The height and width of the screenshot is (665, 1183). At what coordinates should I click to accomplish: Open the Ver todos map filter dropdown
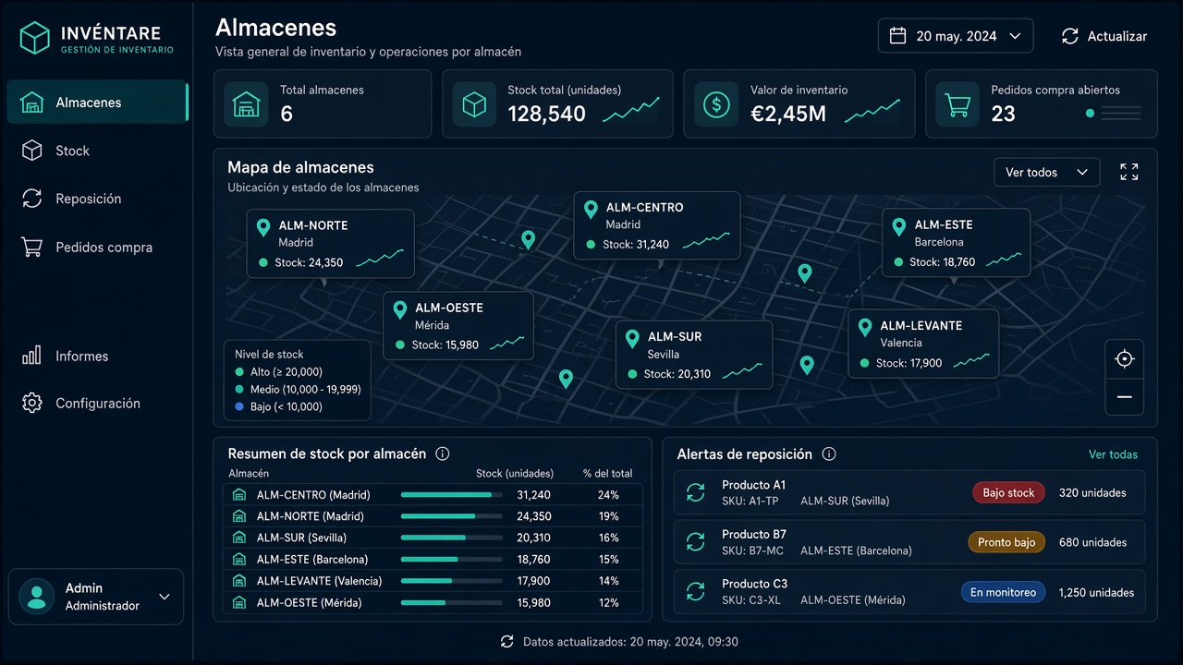(1047, 173)
